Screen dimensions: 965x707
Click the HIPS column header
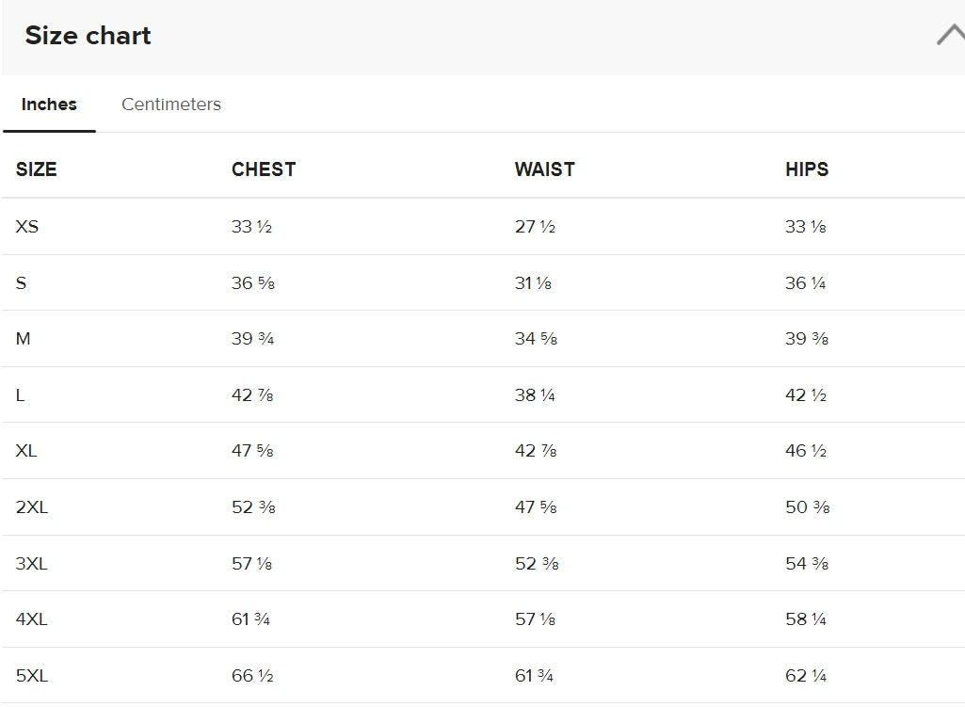click(807, 169)
